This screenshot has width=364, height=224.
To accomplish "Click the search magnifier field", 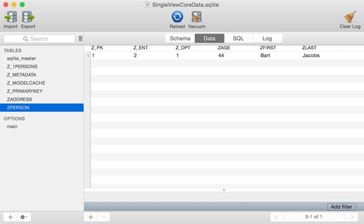I will [x=39, y=39].
